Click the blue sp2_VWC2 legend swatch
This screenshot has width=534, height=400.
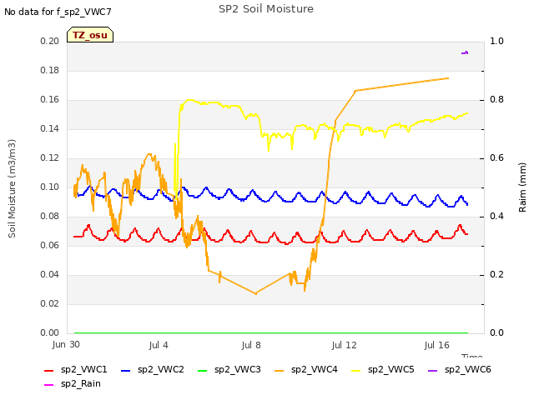tap(126, 371)
